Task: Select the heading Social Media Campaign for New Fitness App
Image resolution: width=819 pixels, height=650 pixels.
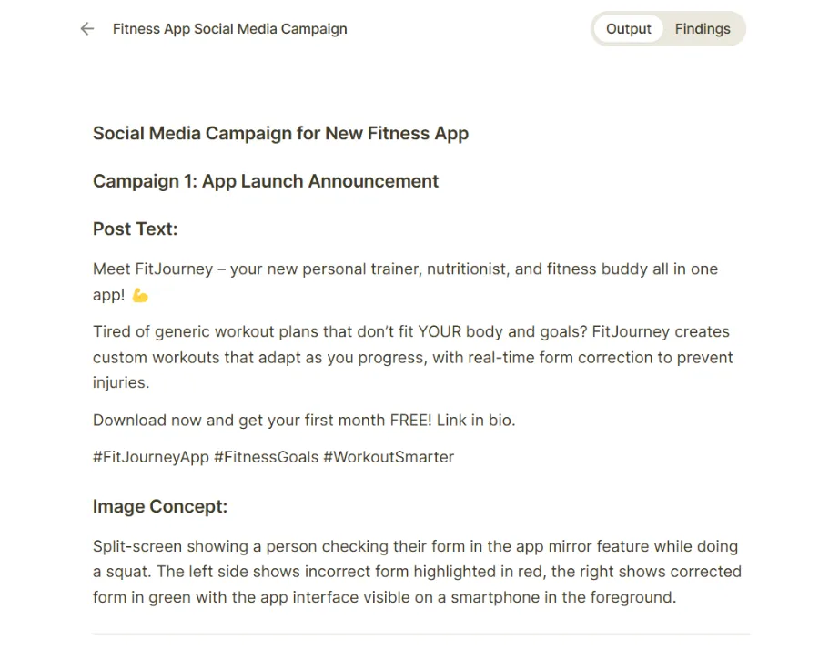Action: click(280, 134)
